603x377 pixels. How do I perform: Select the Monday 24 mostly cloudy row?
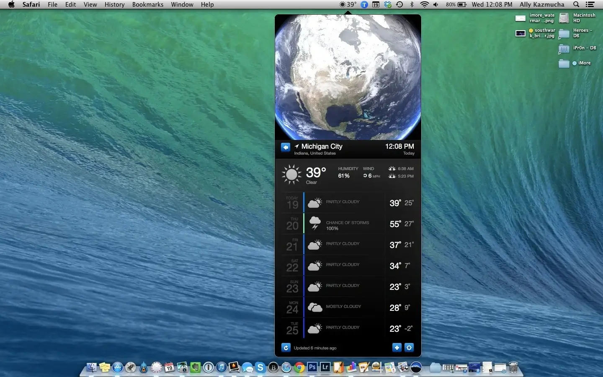pyautogui.click(x=348, y=307)
